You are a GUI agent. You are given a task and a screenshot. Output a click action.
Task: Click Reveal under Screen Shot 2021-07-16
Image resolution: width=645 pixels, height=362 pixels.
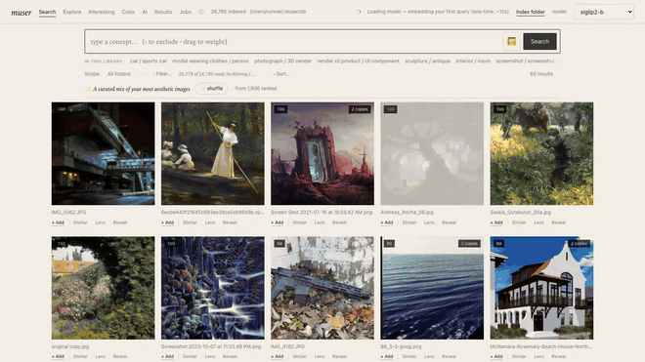(x=339, y=222)
